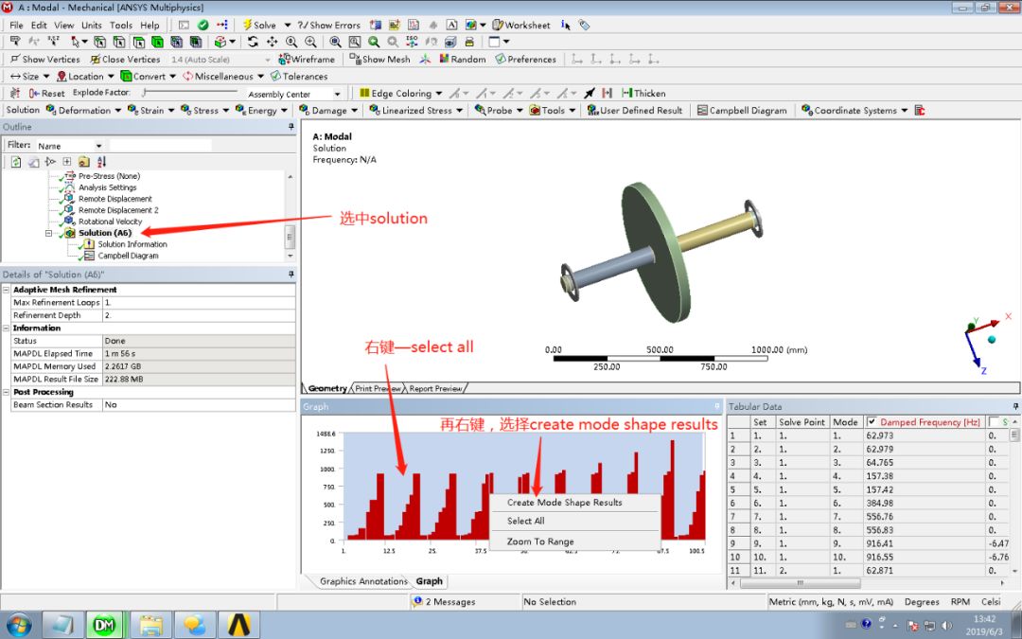Image resolution: width=1022 pixels, height=639 pixels.
Task: Select the Pan tool icon
Action: coord(273,42)
